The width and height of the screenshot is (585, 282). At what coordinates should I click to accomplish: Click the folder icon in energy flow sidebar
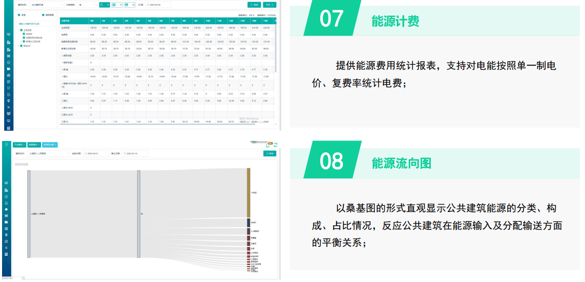[x=6, y=222]
